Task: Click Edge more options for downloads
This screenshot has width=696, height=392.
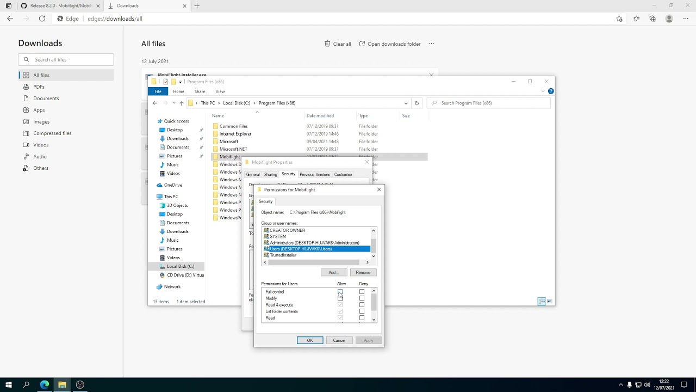Action: (431, 44)
